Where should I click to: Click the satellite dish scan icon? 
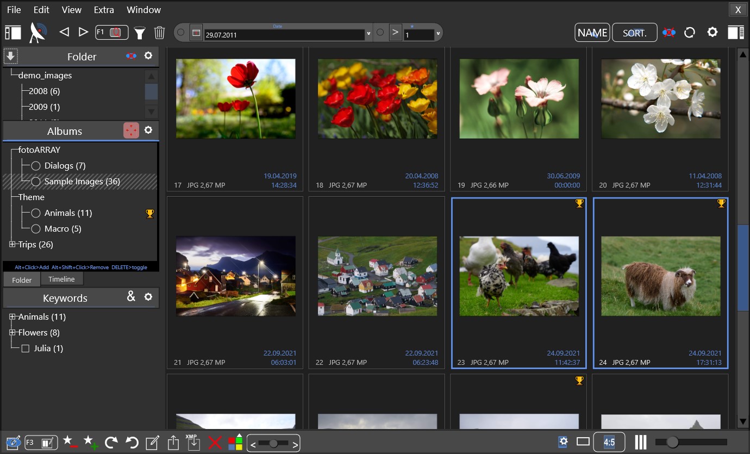(x=39, y=33)
